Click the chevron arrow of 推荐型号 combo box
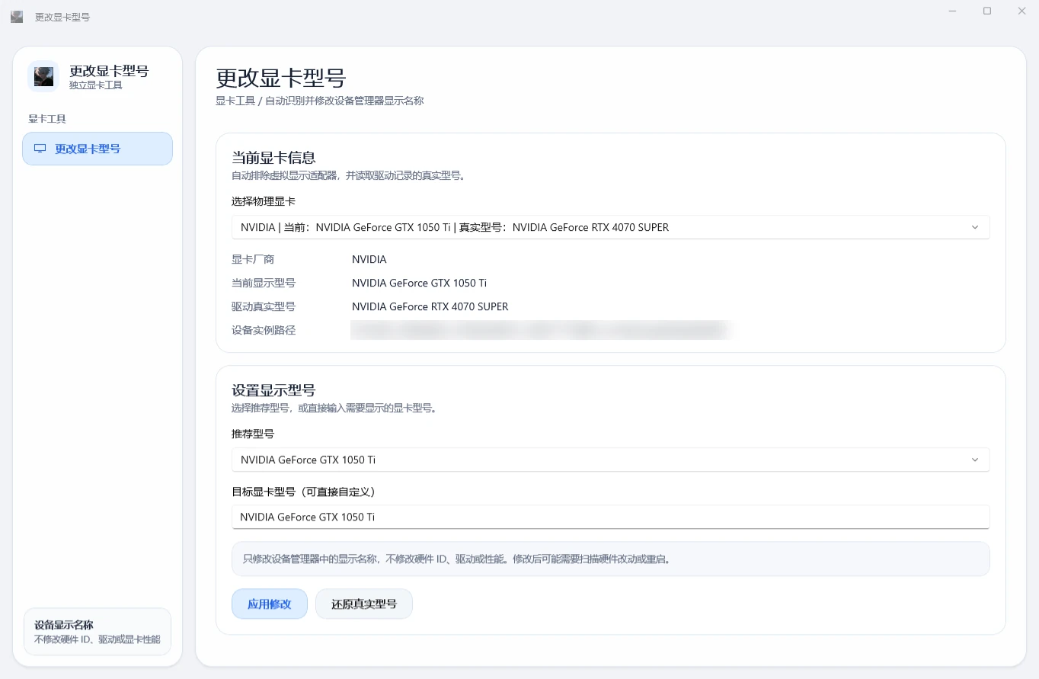The image size is (1039, 679). (x=975, y=460)
